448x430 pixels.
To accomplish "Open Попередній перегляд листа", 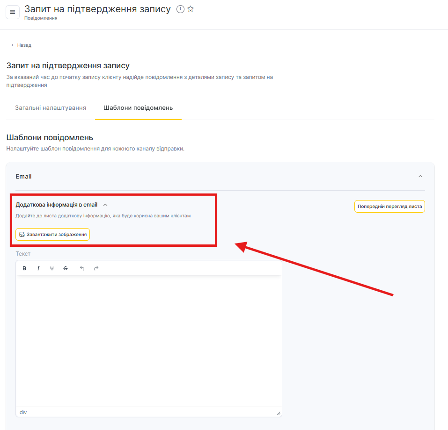I will pos(389,206).
